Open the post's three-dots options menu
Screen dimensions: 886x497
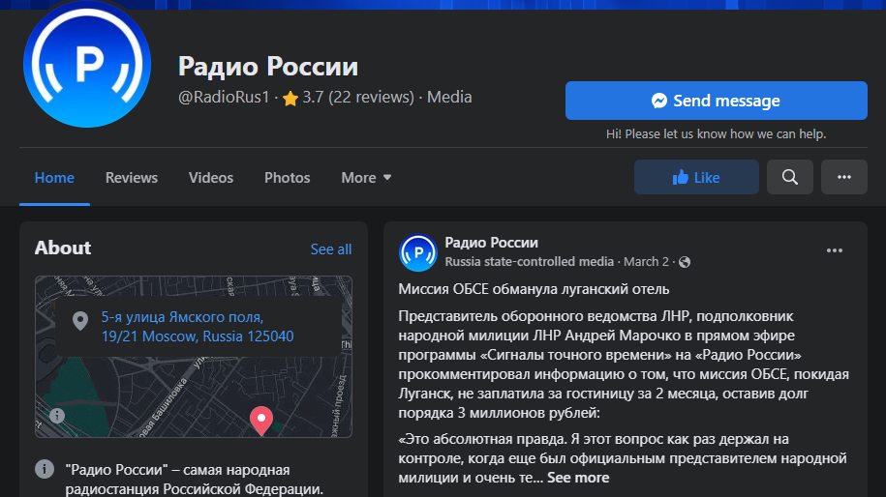[834, 250]
